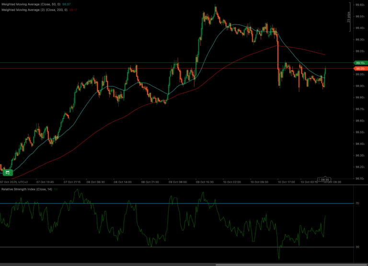Click the red 99.09 price tag
This screenshot has width=368, height=266.
point(360,69)
